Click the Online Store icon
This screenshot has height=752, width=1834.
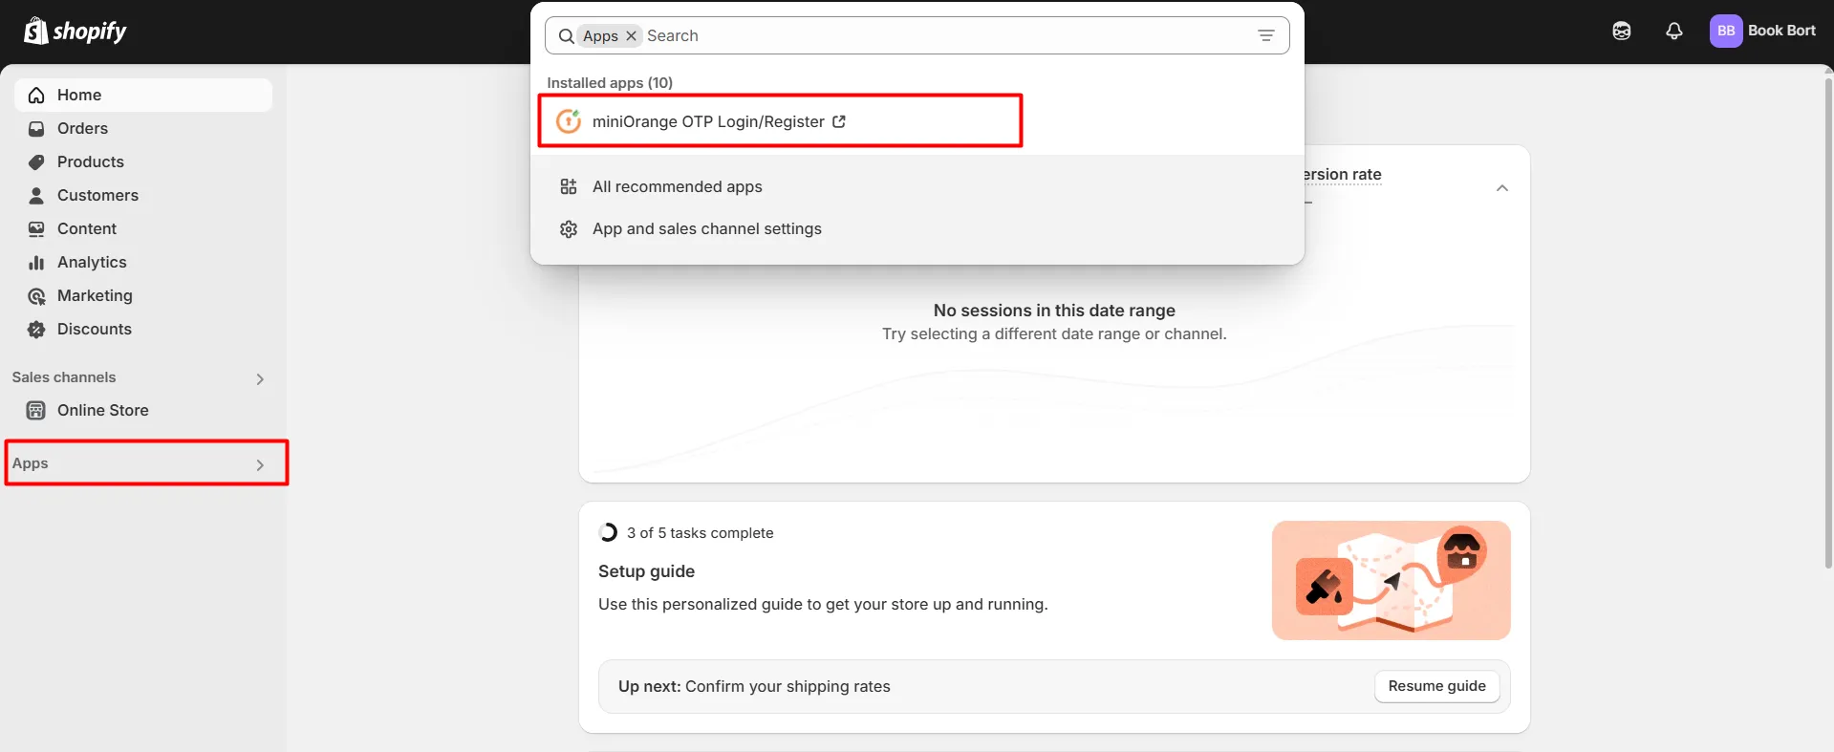pos(36,410)
